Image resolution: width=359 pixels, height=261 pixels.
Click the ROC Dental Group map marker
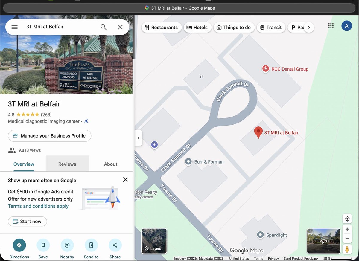click(265, 69)
